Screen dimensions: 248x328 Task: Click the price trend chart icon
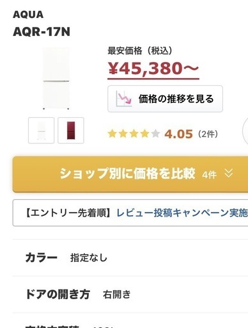[124, 99]
